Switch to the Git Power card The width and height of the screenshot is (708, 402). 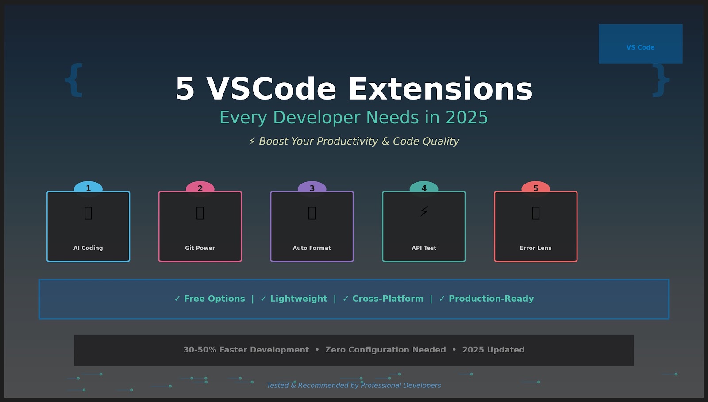[200, 226]
